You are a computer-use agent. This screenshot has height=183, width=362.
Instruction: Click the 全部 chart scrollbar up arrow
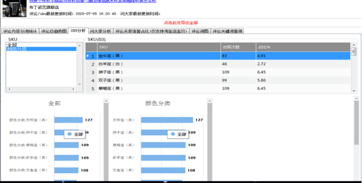tap(106, 101)
